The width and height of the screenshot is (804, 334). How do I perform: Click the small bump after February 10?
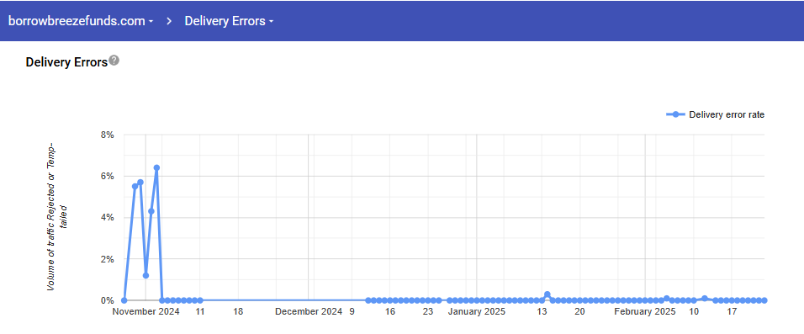pos(705,298)
